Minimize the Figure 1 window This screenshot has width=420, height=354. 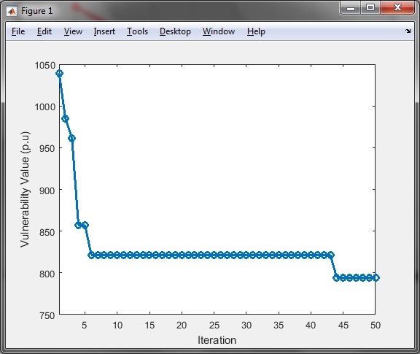pos(351,8)
